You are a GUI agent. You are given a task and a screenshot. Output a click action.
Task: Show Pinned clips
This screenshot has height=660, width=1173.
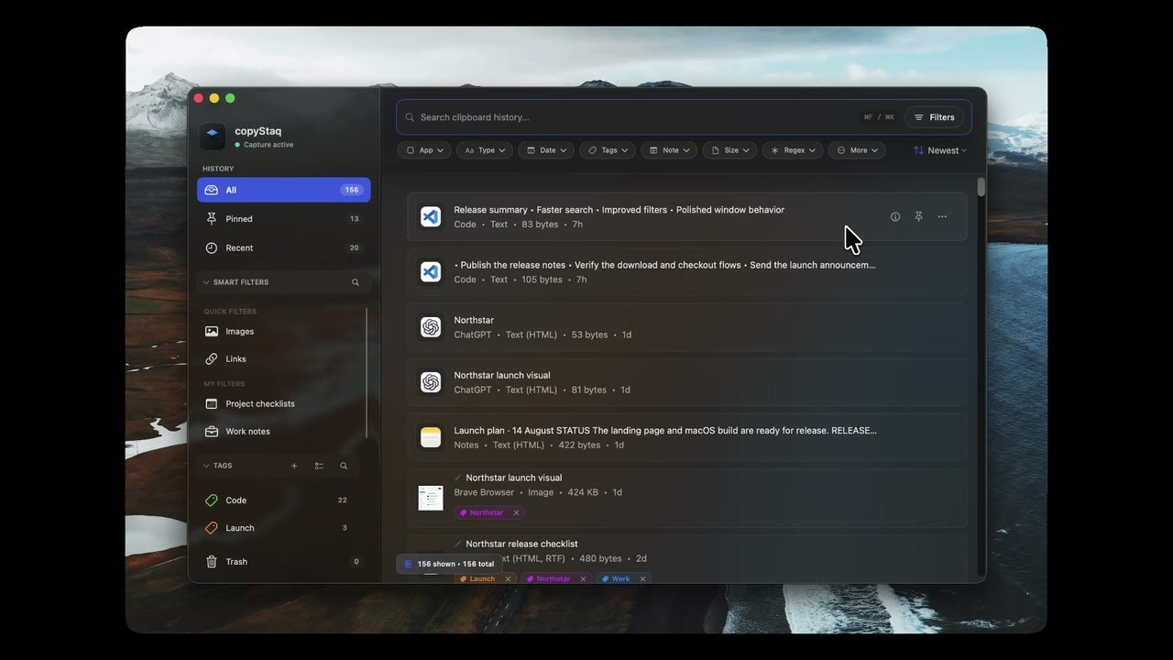284,219
